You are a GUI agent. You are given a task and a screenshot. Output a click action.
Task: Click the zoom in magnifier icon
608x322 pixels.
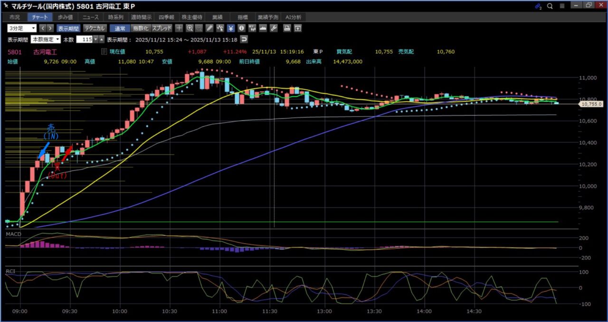click(x=190, y=28)
